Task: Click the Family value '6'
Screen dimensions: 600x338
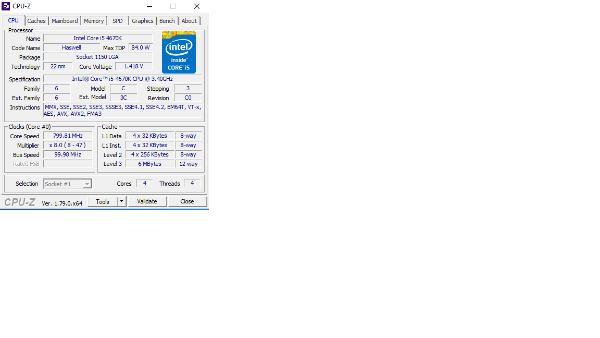Action: click(57, 89)
